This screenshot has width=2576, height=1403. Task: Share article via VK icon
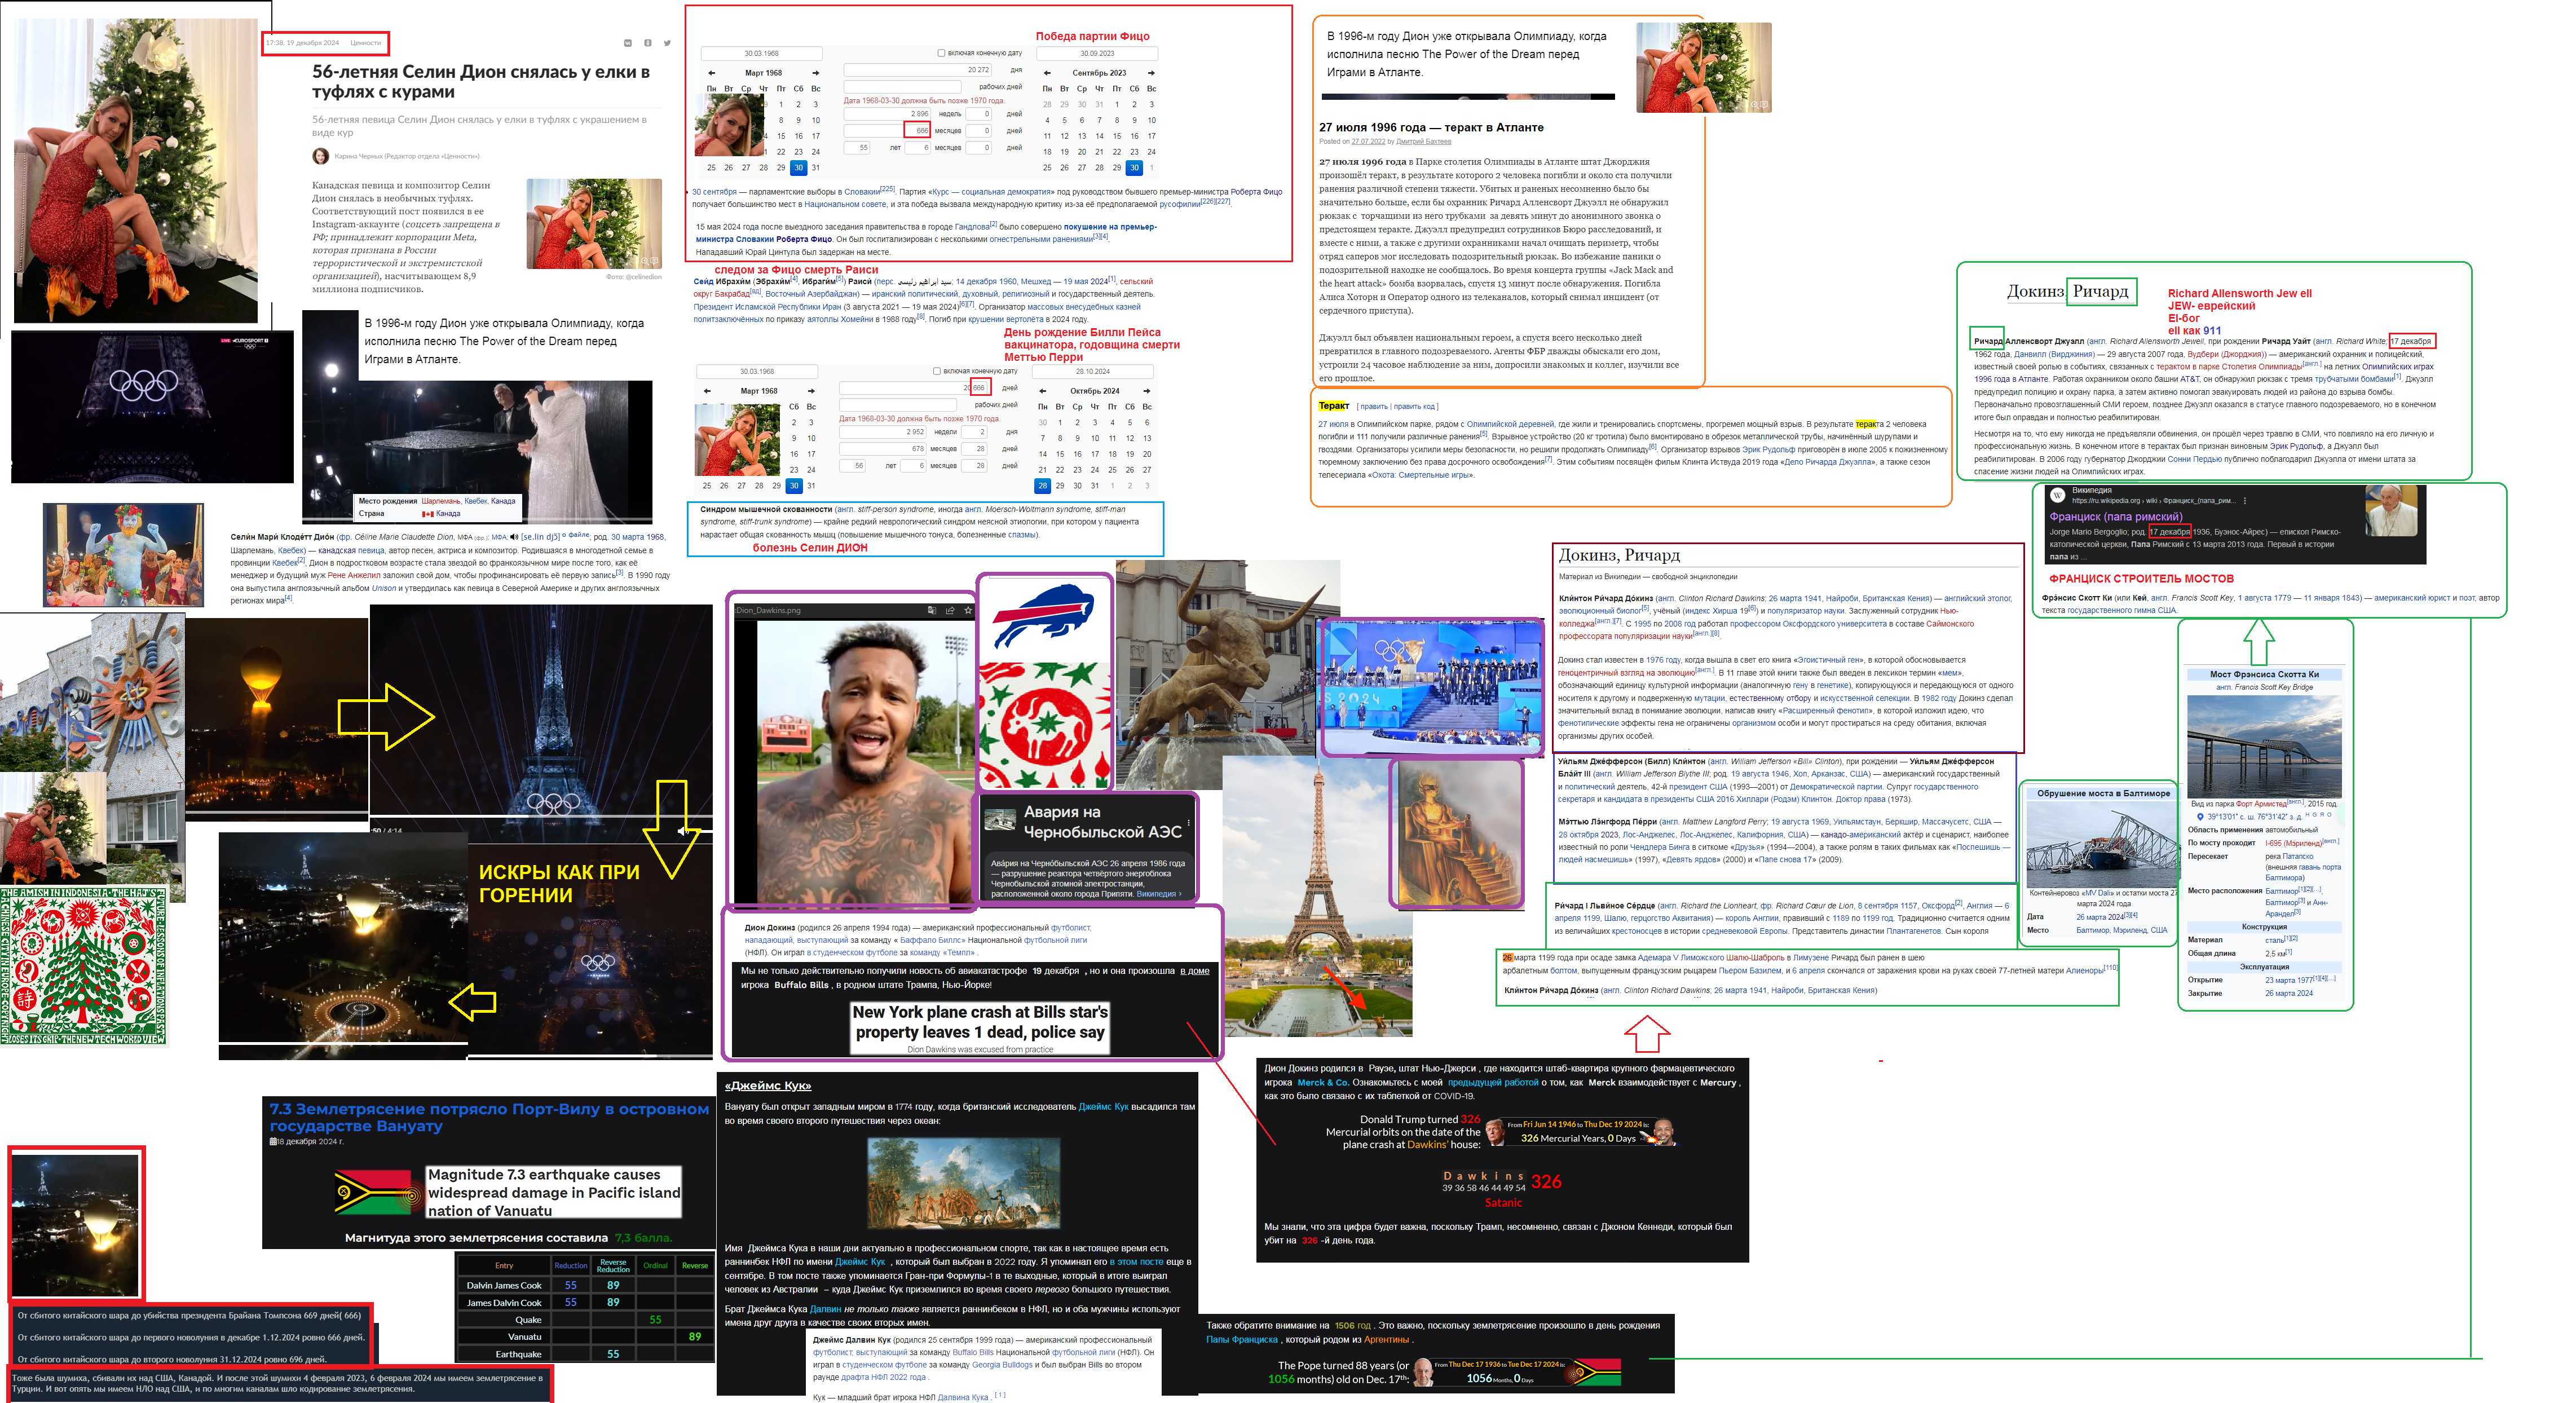[x=628, y=43]
